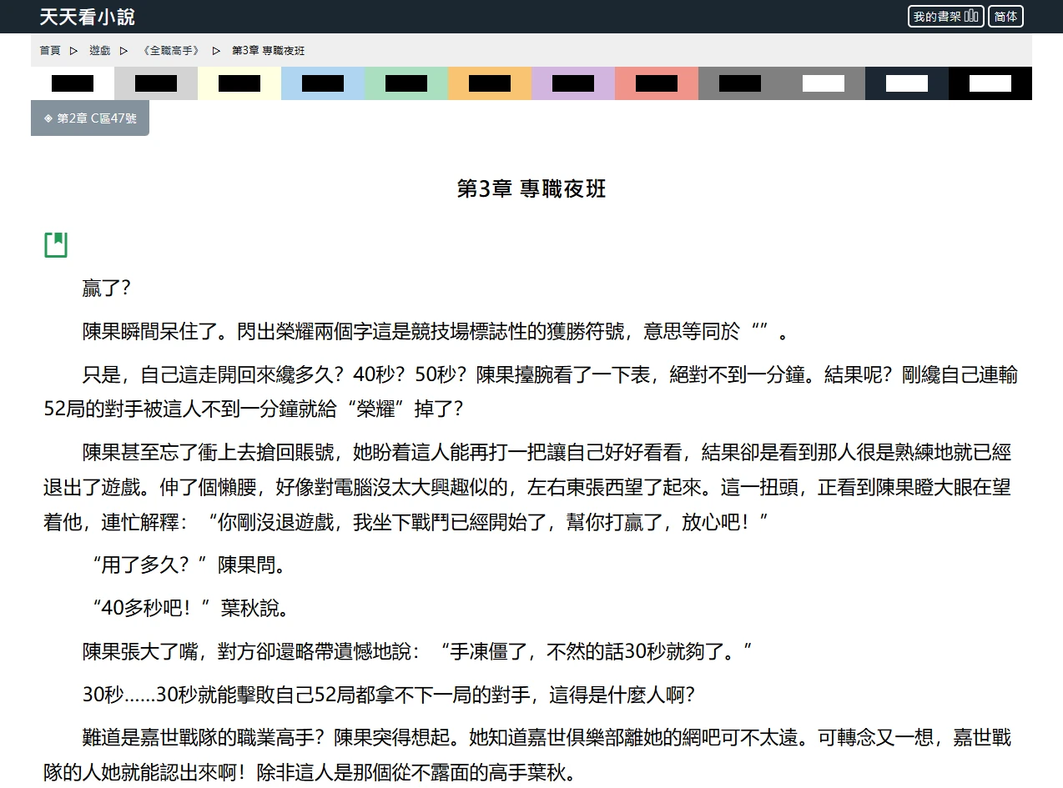Choose the lavender purple theme swatch
This screenshot has width=1063, height=788.
click(x=573, y=83)
